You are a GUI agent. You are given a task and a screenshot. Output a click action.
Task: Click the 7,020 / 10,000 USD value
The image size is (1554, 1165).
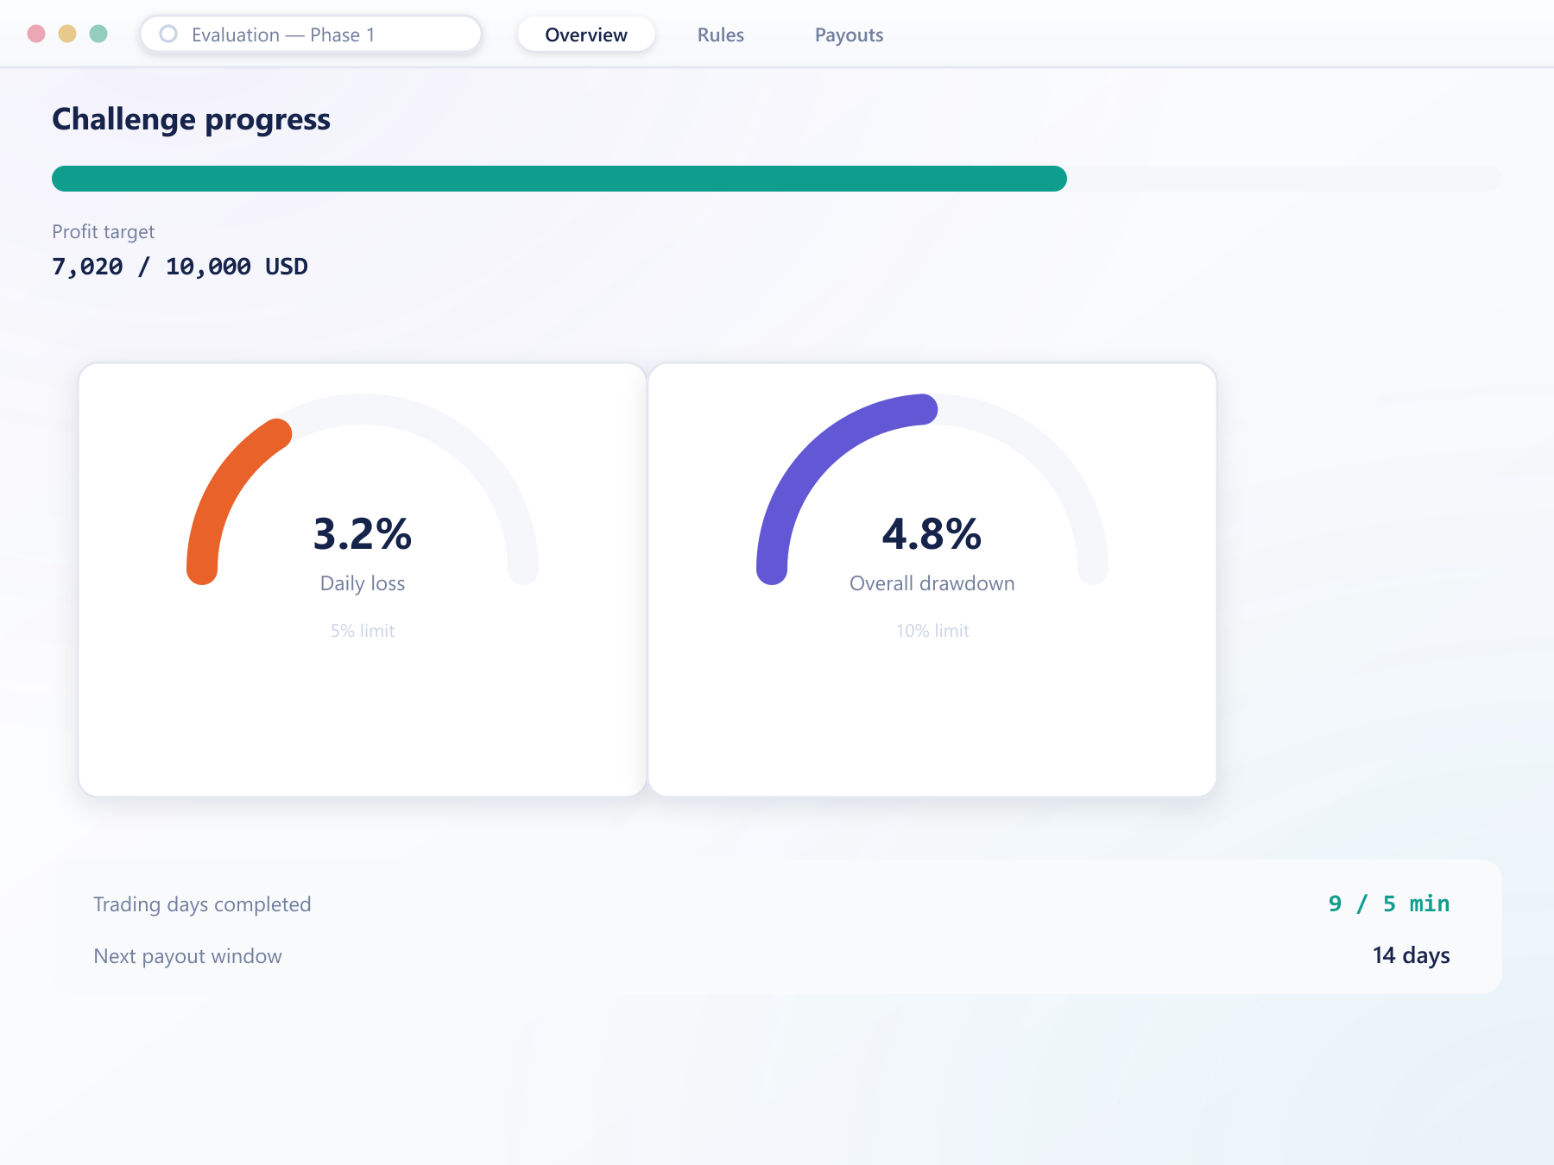point(180,266)
